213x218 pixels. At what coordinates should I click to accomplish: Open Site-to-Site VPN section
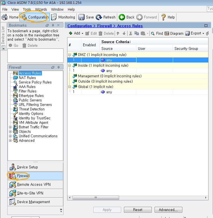tap(35, 193)
